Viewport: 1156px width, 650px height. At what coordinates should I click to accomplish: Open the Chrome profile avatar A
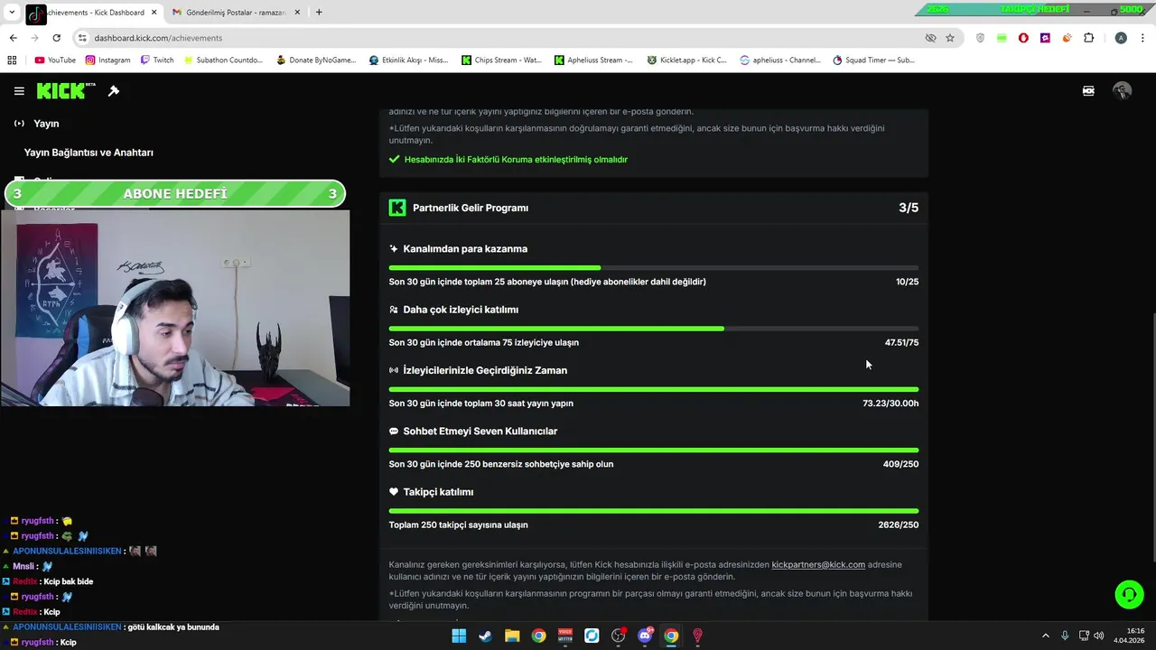[1121, 38]
